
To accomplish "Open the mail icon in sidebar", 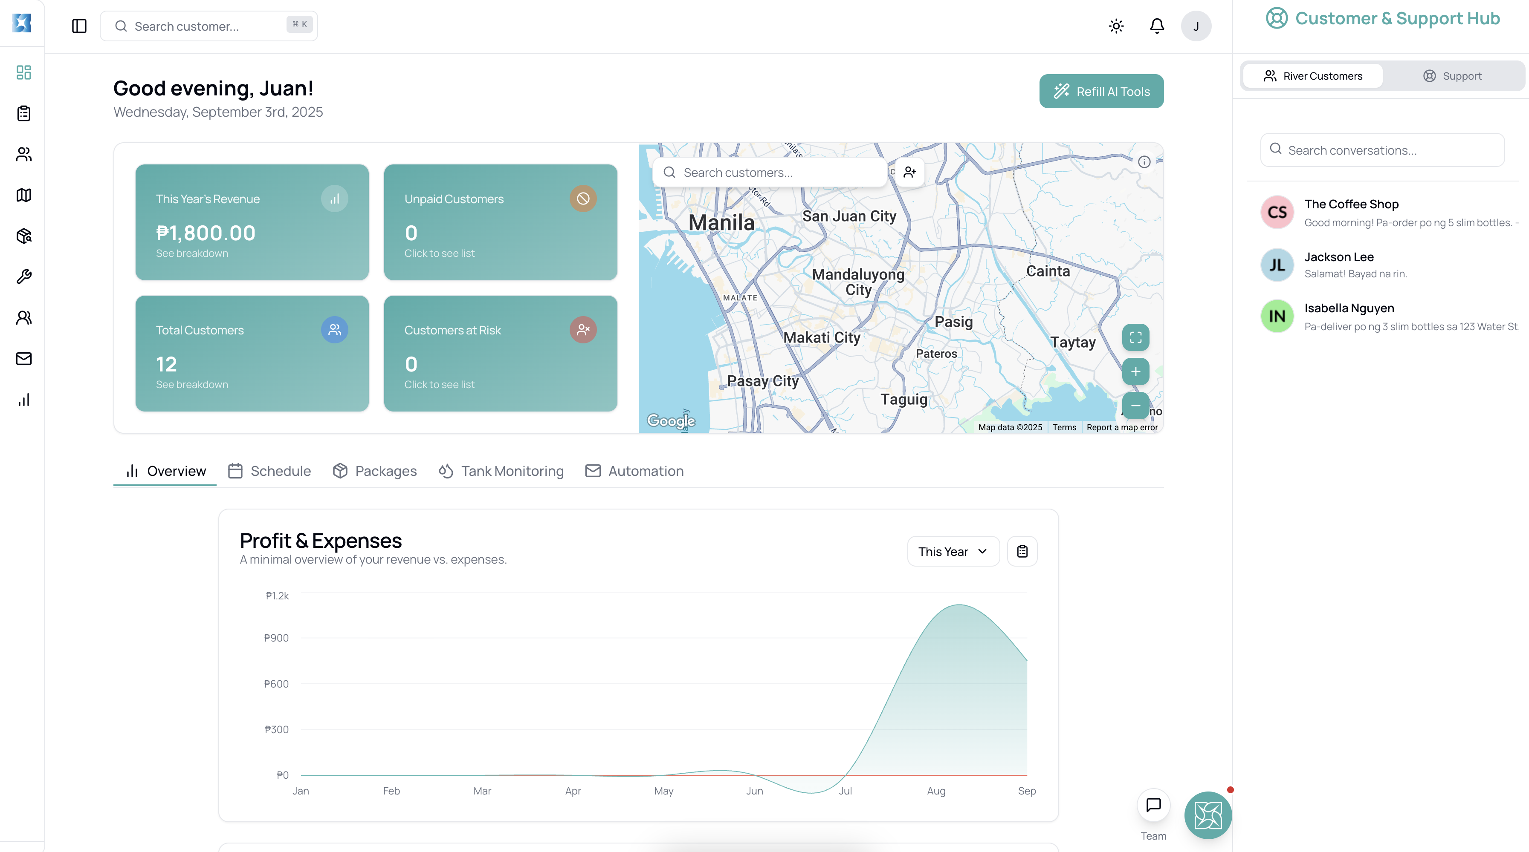I will pyautogui.click(x=24, y=359).
